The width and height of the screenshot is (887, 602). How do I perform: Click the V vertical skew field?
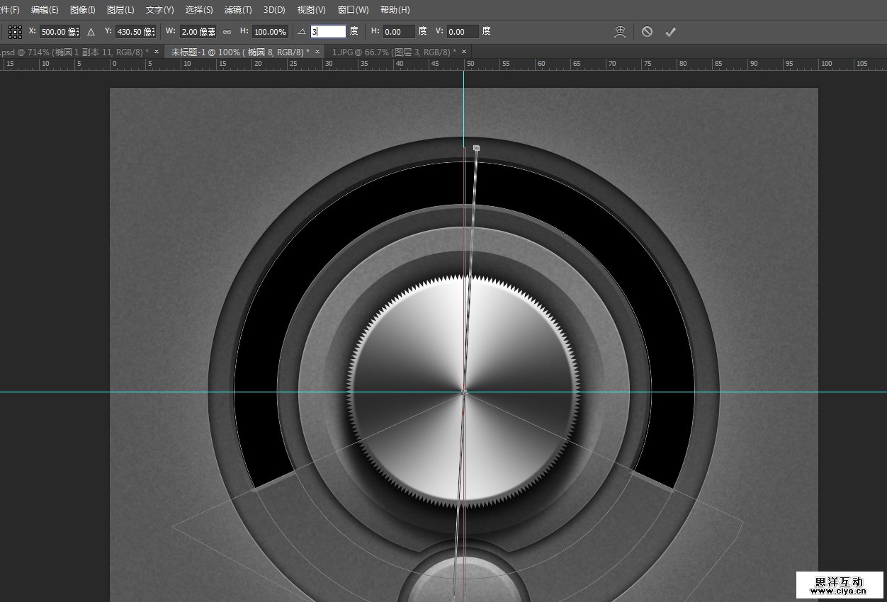click(462, 32)
